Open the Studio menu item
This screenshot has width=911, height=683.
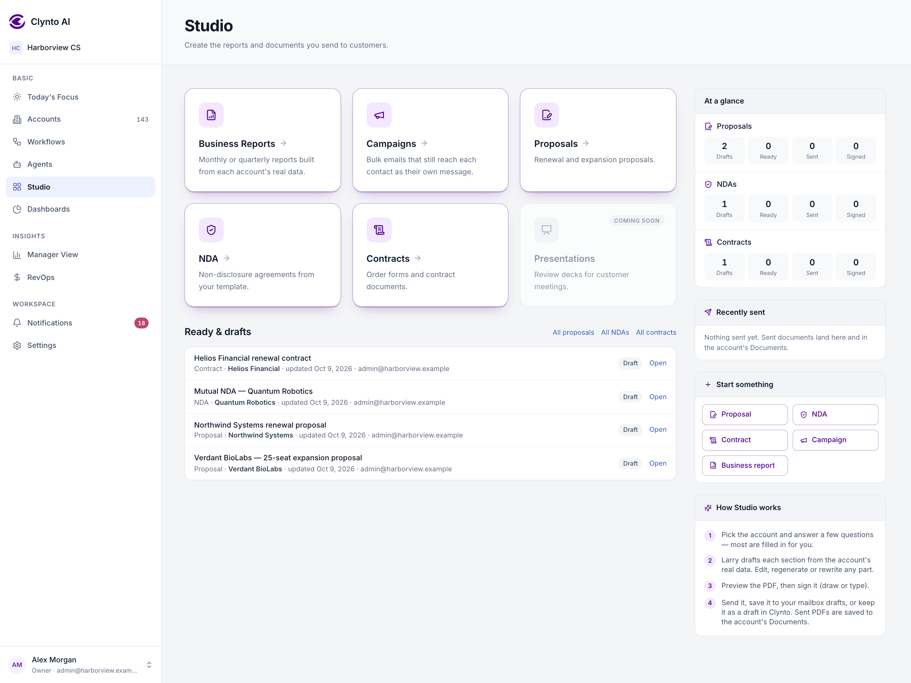pos(80,187)
